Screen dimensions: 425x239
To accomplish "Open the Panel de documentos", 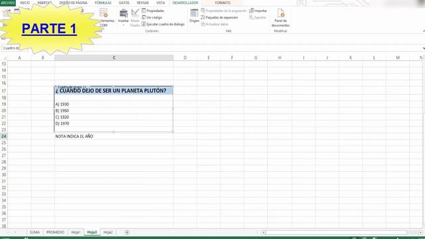I will [x=280, y=18].
